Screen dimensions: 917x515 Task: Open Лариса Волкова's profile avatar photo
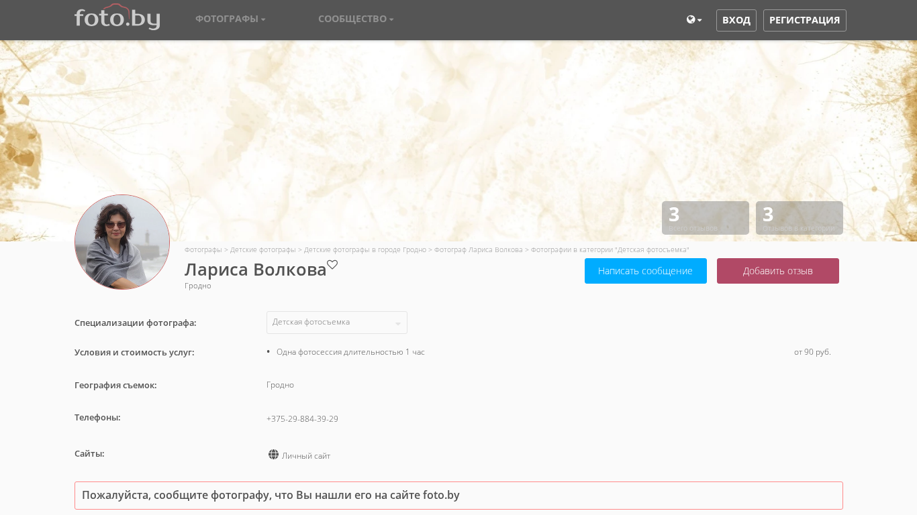coord(122,242)
